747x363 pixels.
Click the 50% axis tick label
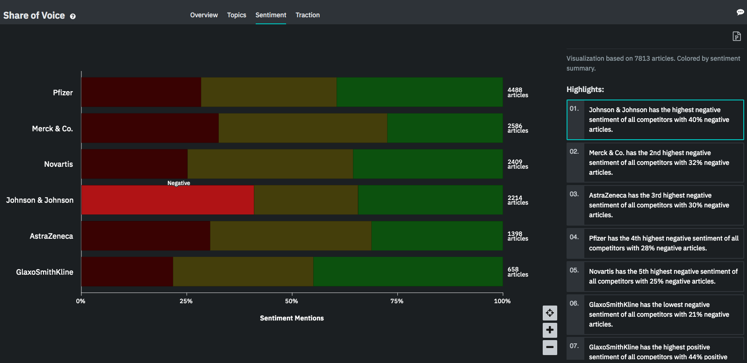291,301
